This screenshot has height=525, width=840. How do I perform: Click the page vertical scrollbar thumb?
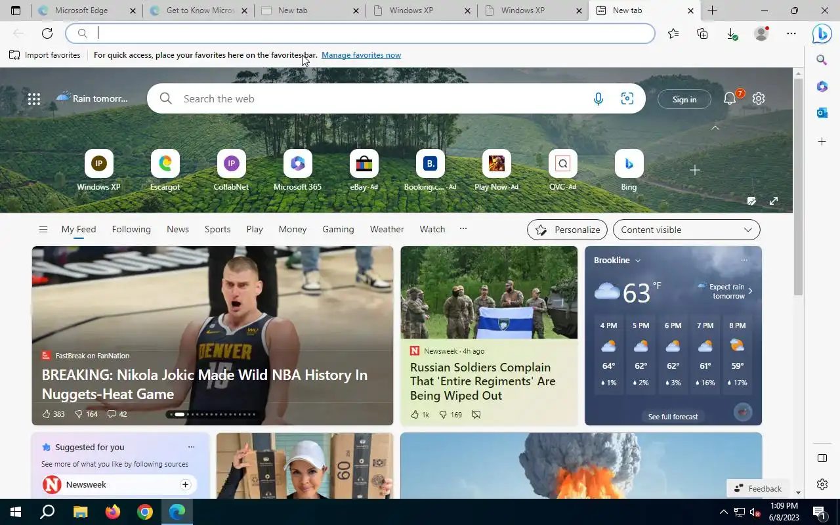(798, 187)
